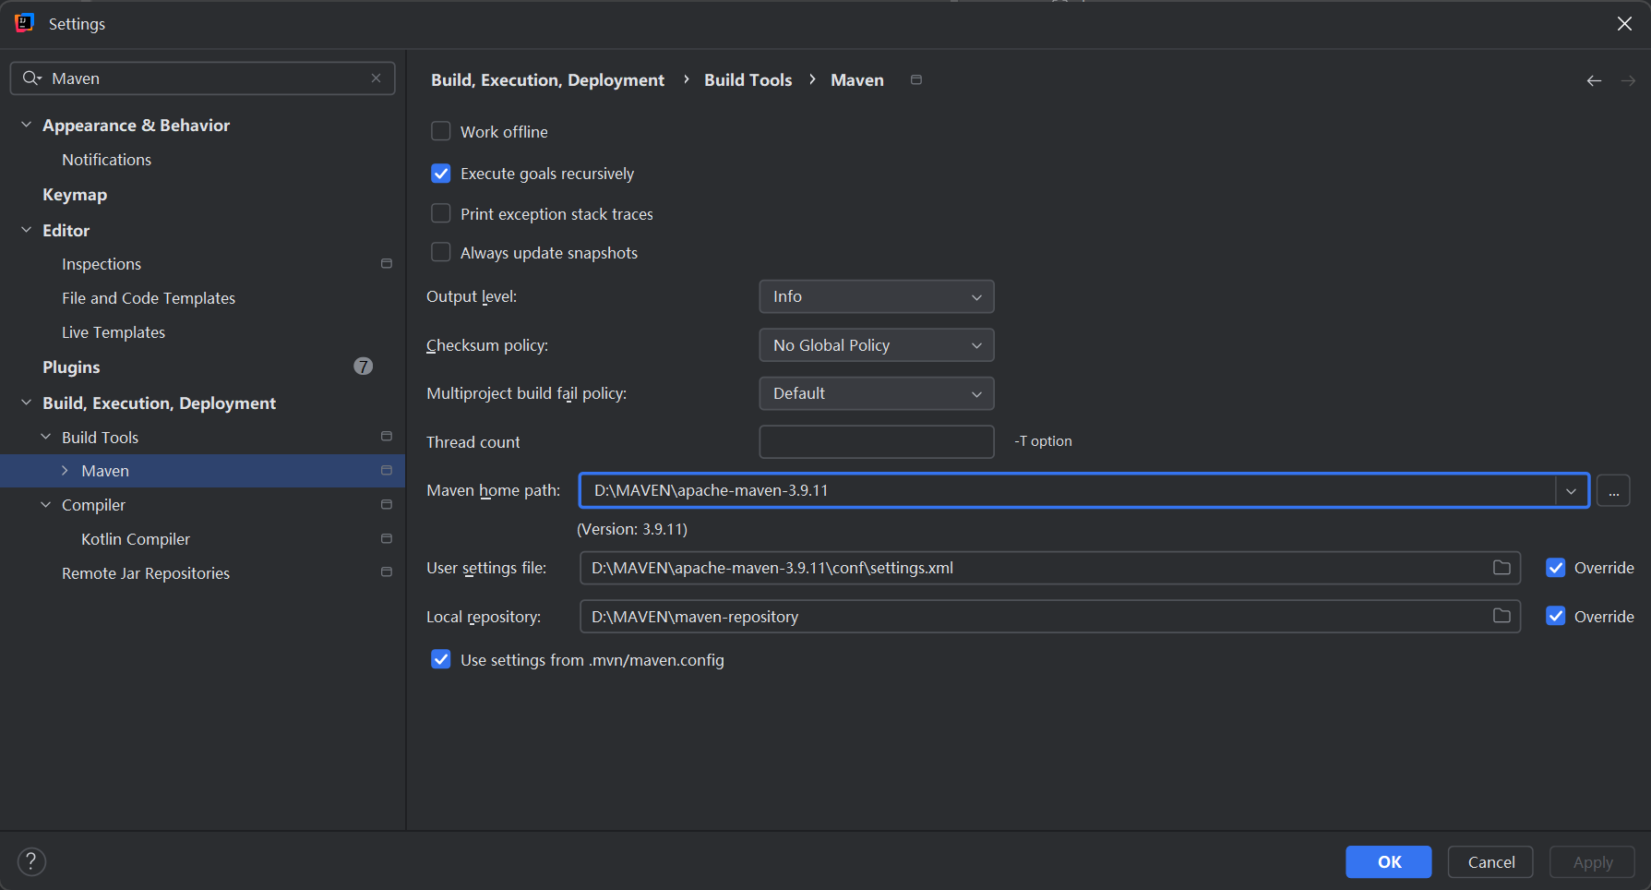Click OK to confirm settings
1651x890 pixels.
[x=1389, y=862]
